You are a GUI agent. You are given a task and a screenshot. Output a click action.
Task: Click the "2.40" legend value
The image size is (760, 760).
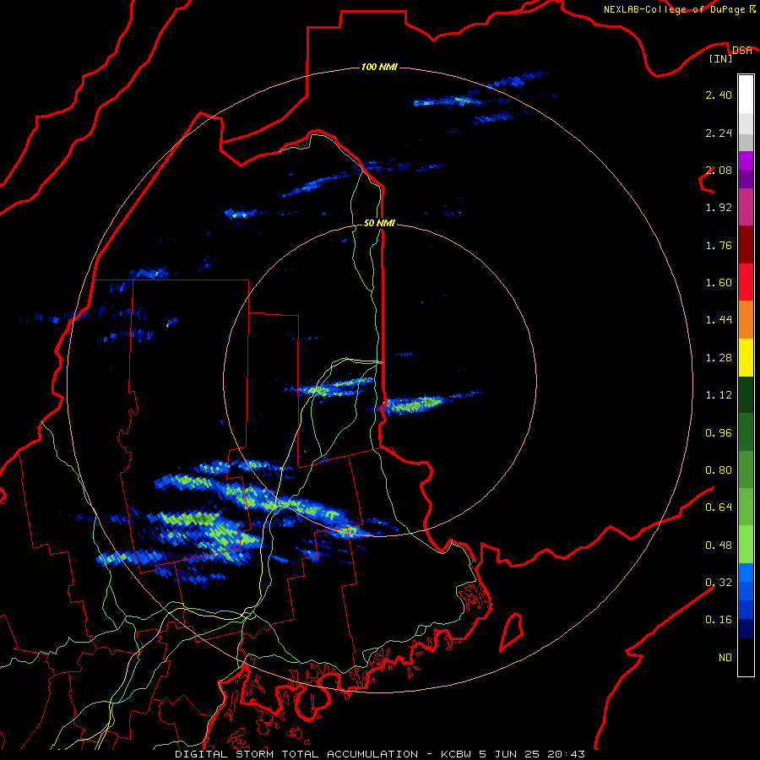[x=719, y=95]
